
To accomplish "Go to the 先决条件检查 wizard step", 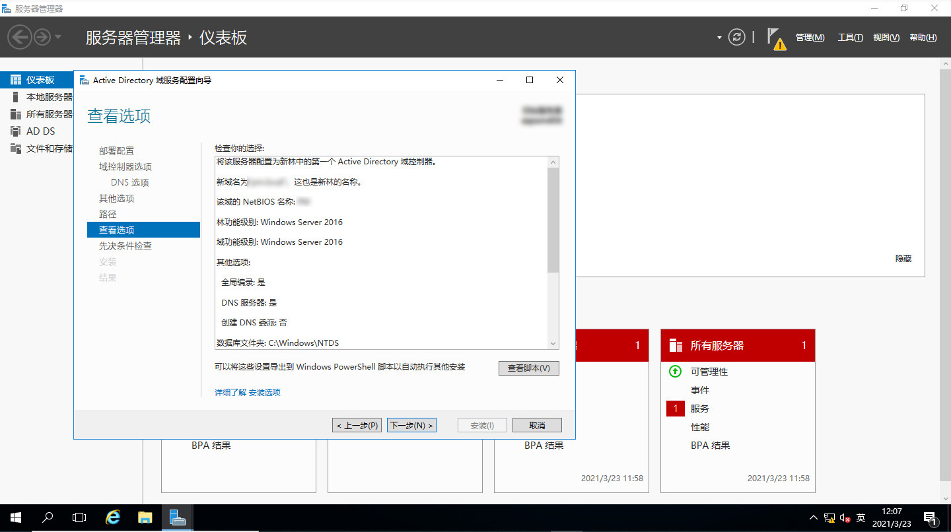I will tap(125, 246).
